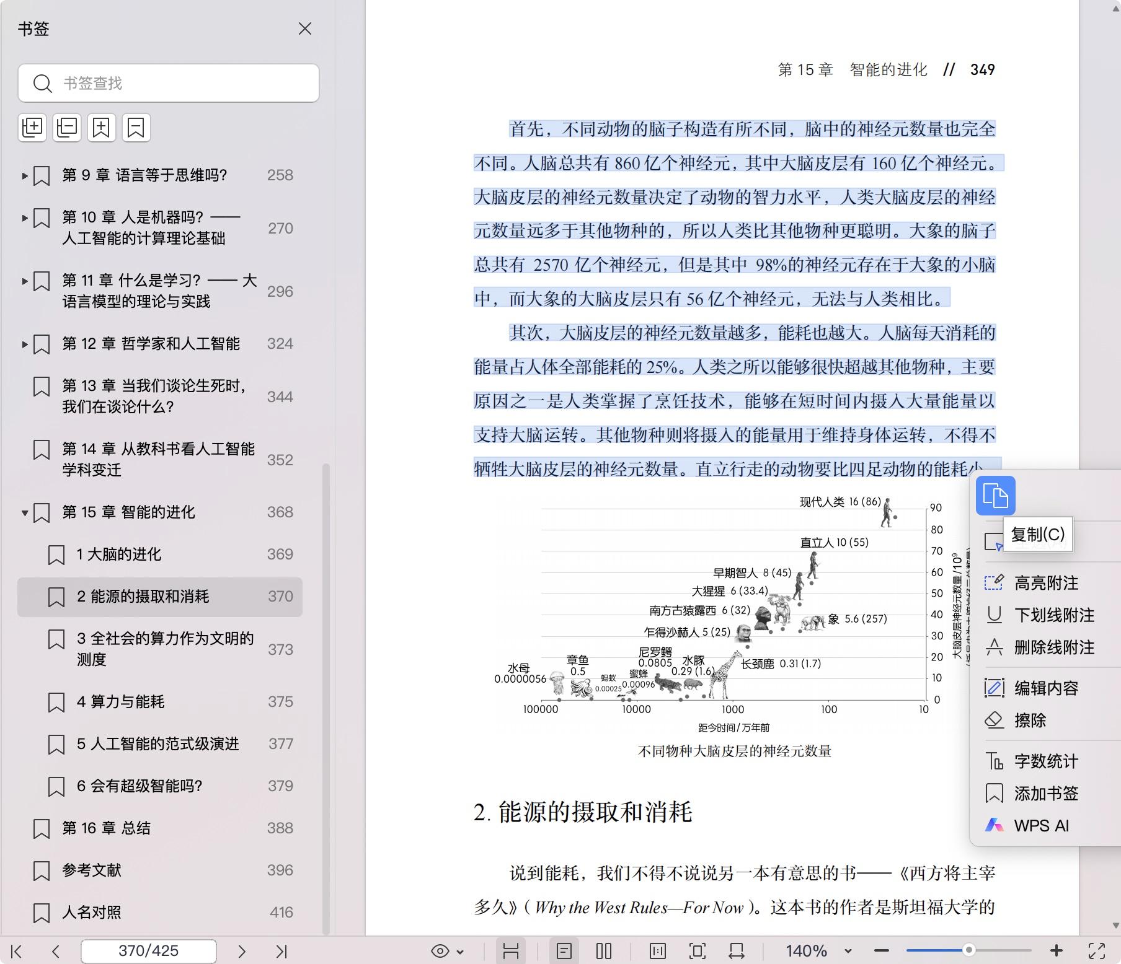Switch to single page view
Screen dimensions: 1121x964
click(x=564, y=951)
